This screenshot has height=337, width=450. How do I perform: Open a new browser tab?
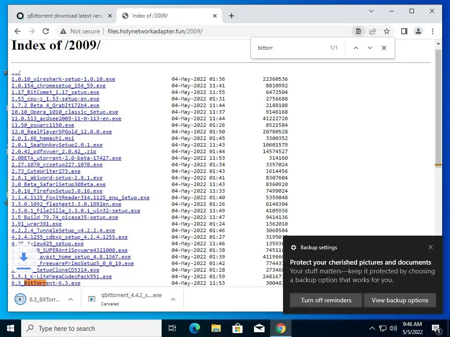point(232,16)
